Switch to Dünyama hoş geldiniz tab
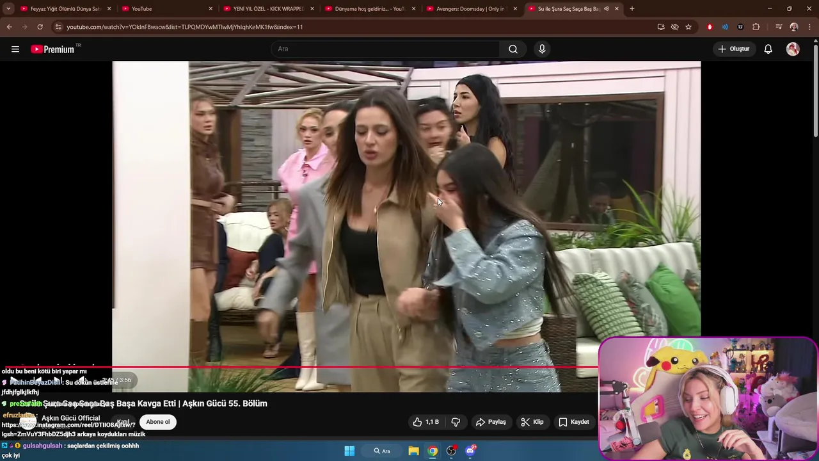 pyautogui.click(x=370, y=9)
